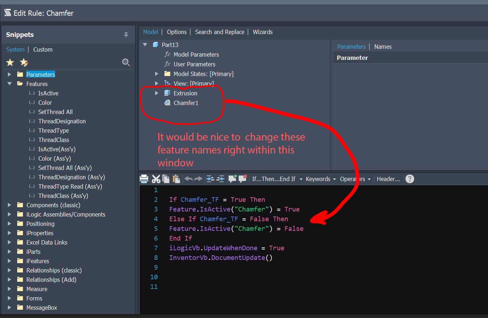Open the help question mark icon
This screenshot has width=488, height=318.
point(410,179)
